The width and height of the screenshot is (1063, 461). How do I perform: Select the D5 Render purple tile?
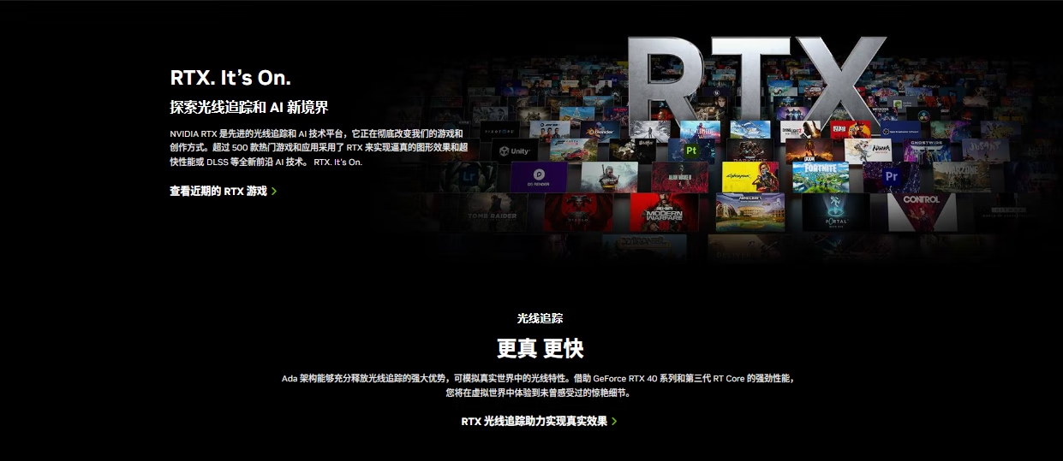click(x=538, y=177)
